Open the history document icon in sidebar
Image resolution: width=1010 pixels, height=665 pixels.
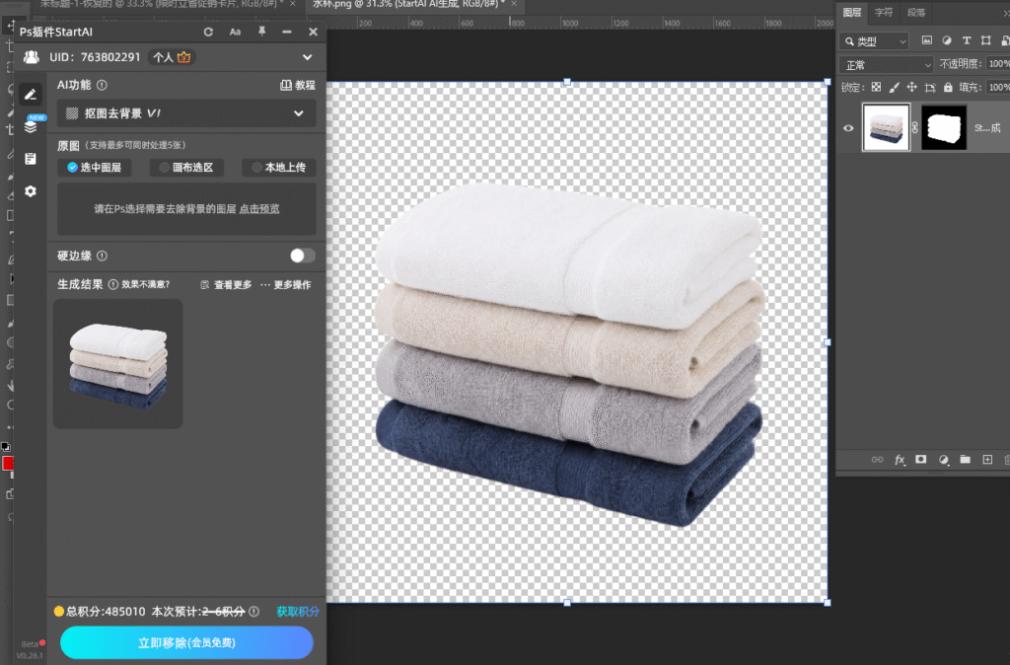click(31, 159)
